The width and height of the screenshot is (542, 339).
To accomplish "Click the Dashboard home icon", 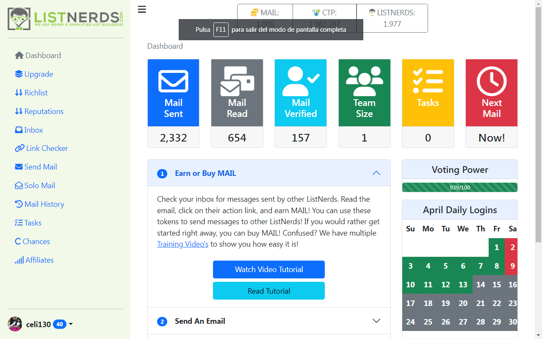I will point(19,56).
